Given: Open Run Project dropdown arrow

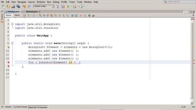Looking at the screenshot, I should (x=71, y=6).
